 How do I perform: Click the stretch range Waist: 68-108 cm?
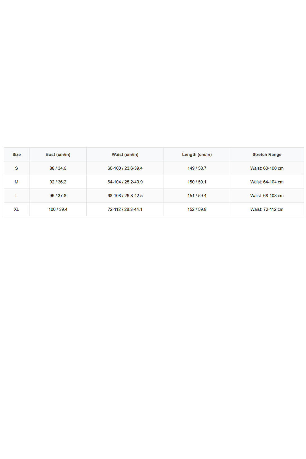[x=267, y=195]
